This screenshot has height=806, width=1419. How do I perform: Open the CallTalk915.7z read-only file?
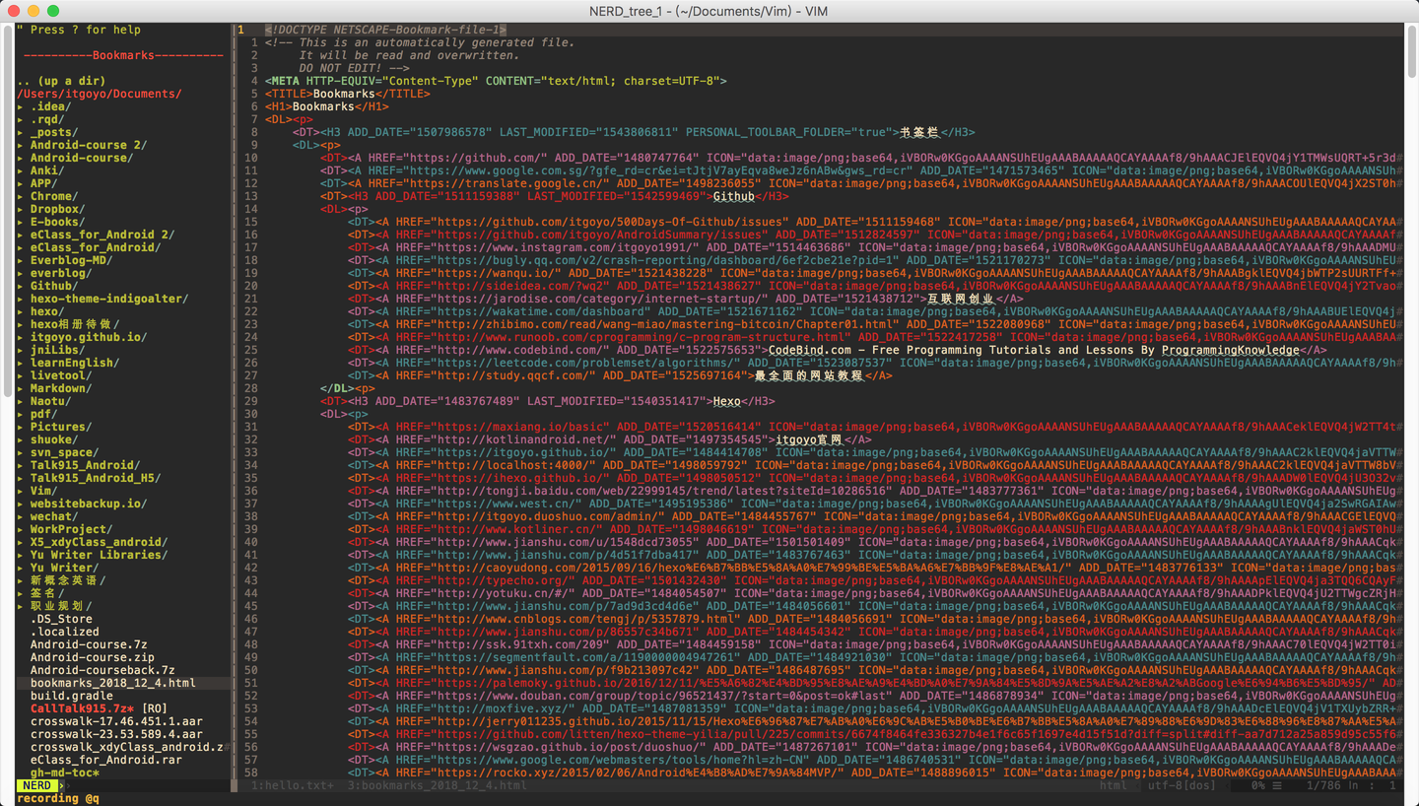coord(99,708)
